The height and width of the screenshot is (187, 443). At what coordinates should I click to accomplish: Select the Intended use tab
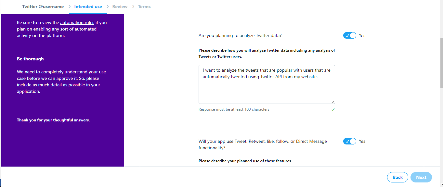coord(88,6)
